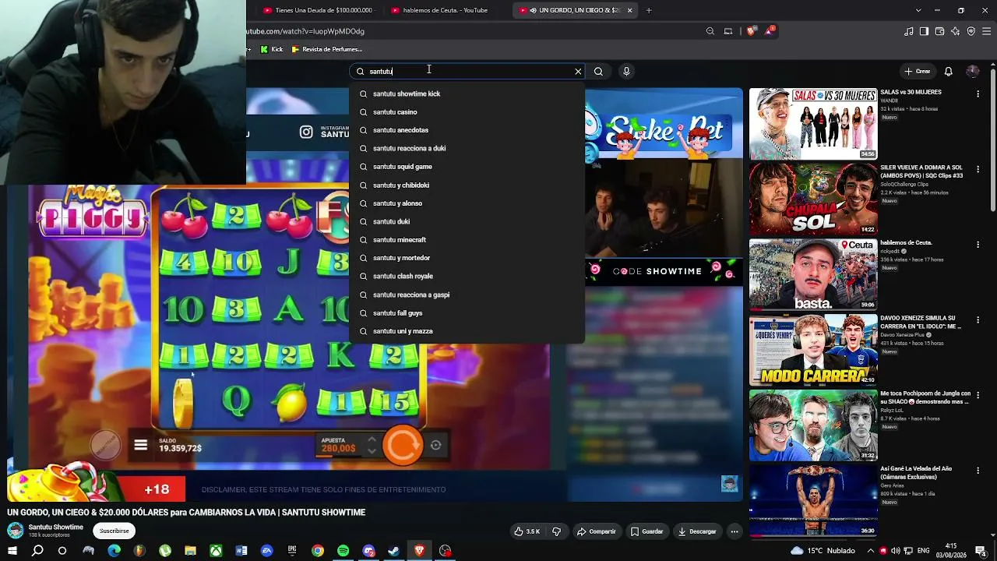Open the Brave playlist music note icon

pos(909,31)
